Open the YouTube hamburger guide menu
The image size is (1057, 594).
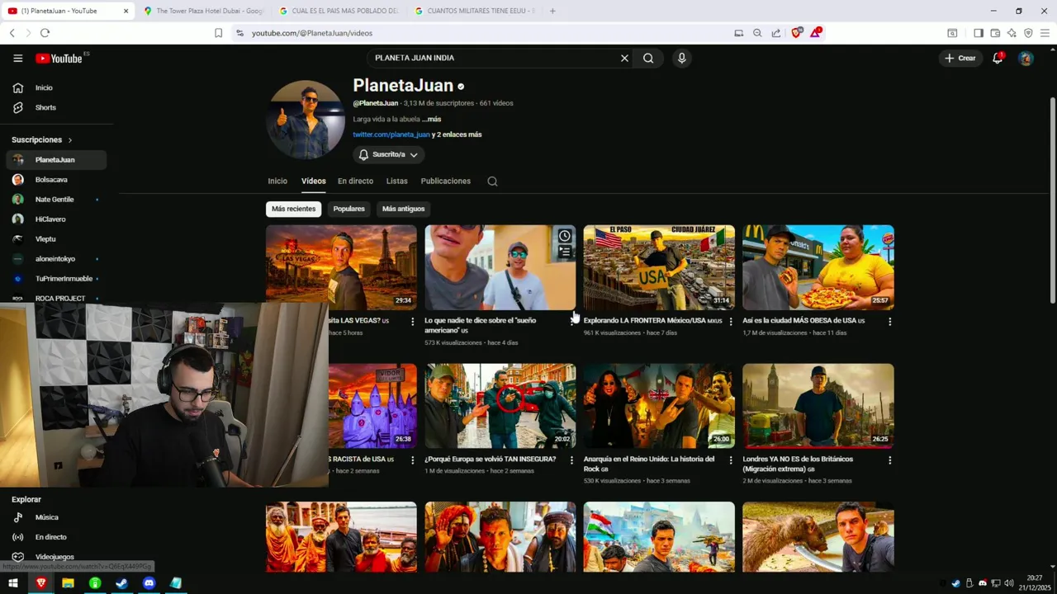17,58
